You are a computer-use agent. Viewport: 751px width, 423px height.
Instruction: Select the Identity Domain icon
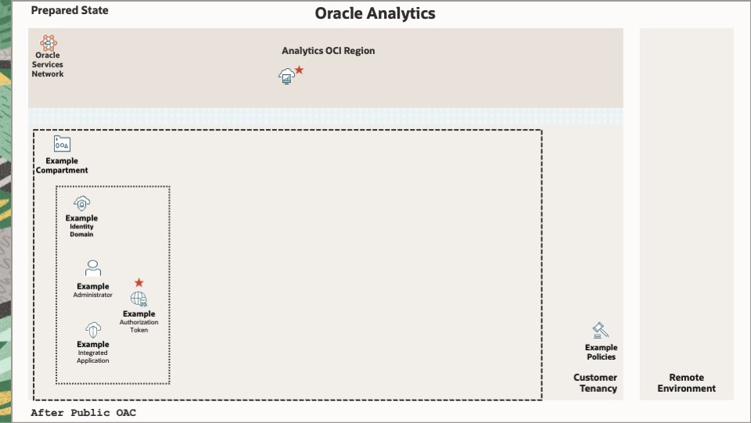click(x=81, y=203)
